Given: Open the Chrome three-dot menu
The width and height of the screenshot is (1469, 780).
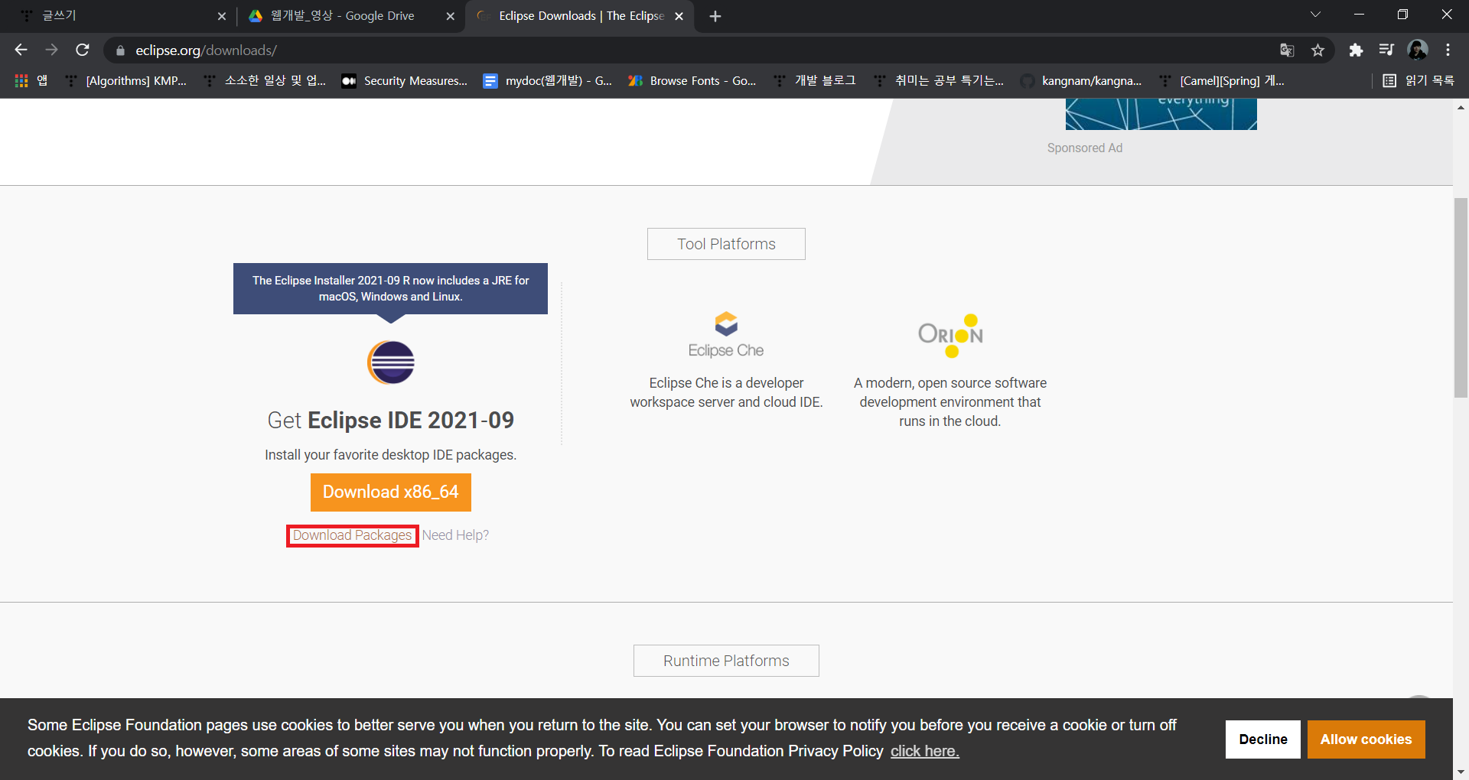Looking at the screenshot, I should click(1448, 50).
